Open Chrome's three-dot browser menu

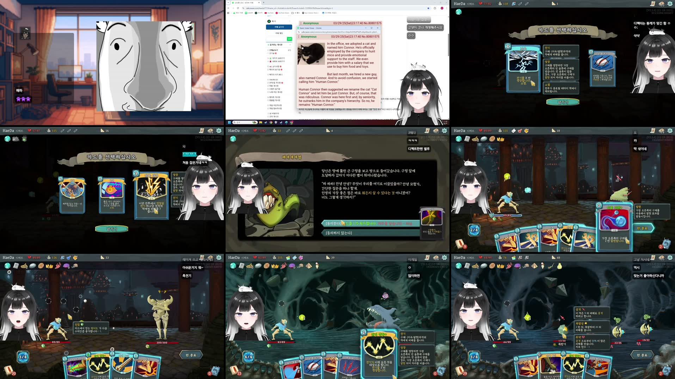point(447,8)
